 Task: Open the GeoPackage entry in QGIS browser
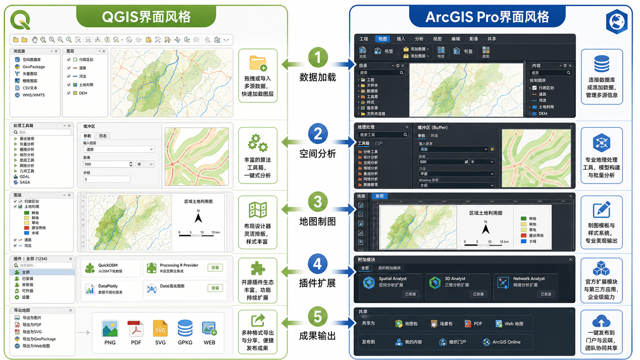tap(30, 67)
